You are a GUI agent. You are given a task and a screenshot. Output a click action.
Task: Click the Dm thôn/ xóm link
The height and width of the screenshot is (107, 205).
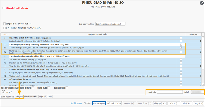76,103
